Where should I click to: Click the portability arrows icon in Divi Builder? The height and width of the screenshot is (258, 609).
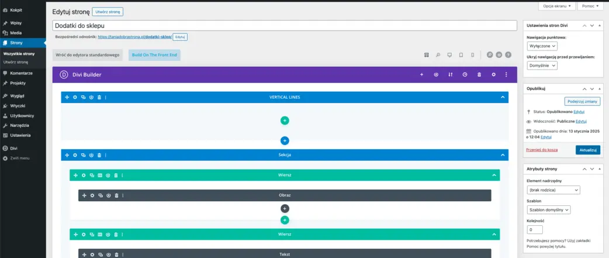pyautogui.click(x=450, y=75)
